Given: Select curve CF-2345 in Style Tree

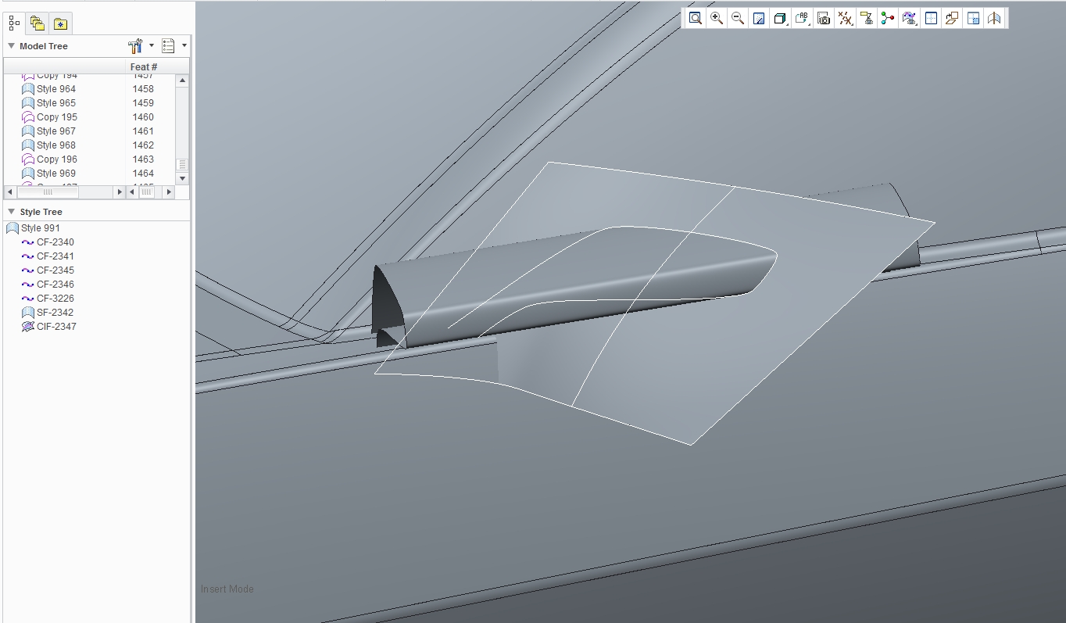Looking at the screenshot, I should click(x=55, y=270).
